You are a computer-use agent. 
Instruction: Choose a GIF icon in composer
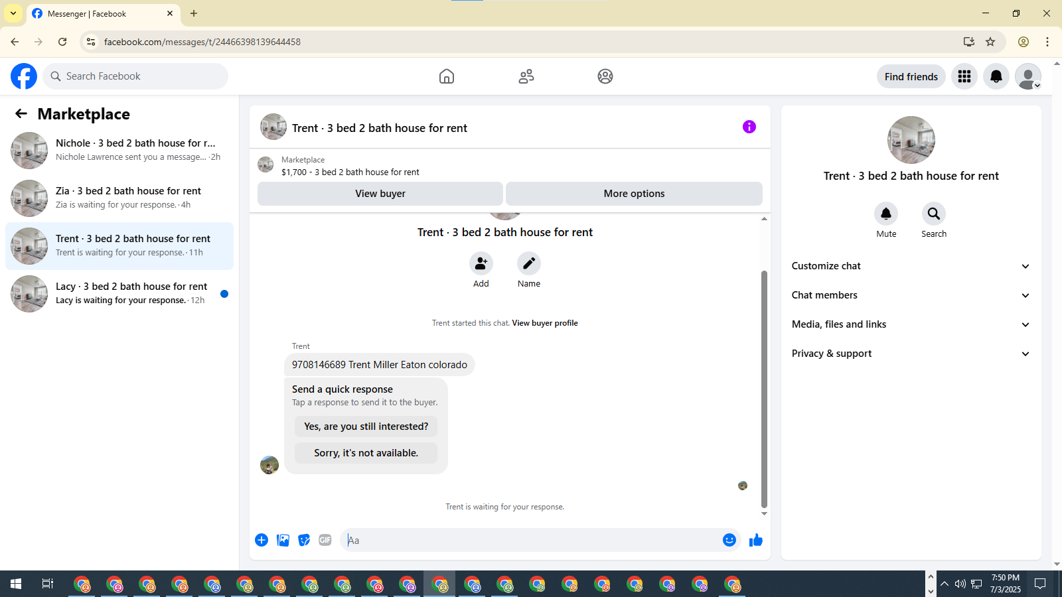325,540
